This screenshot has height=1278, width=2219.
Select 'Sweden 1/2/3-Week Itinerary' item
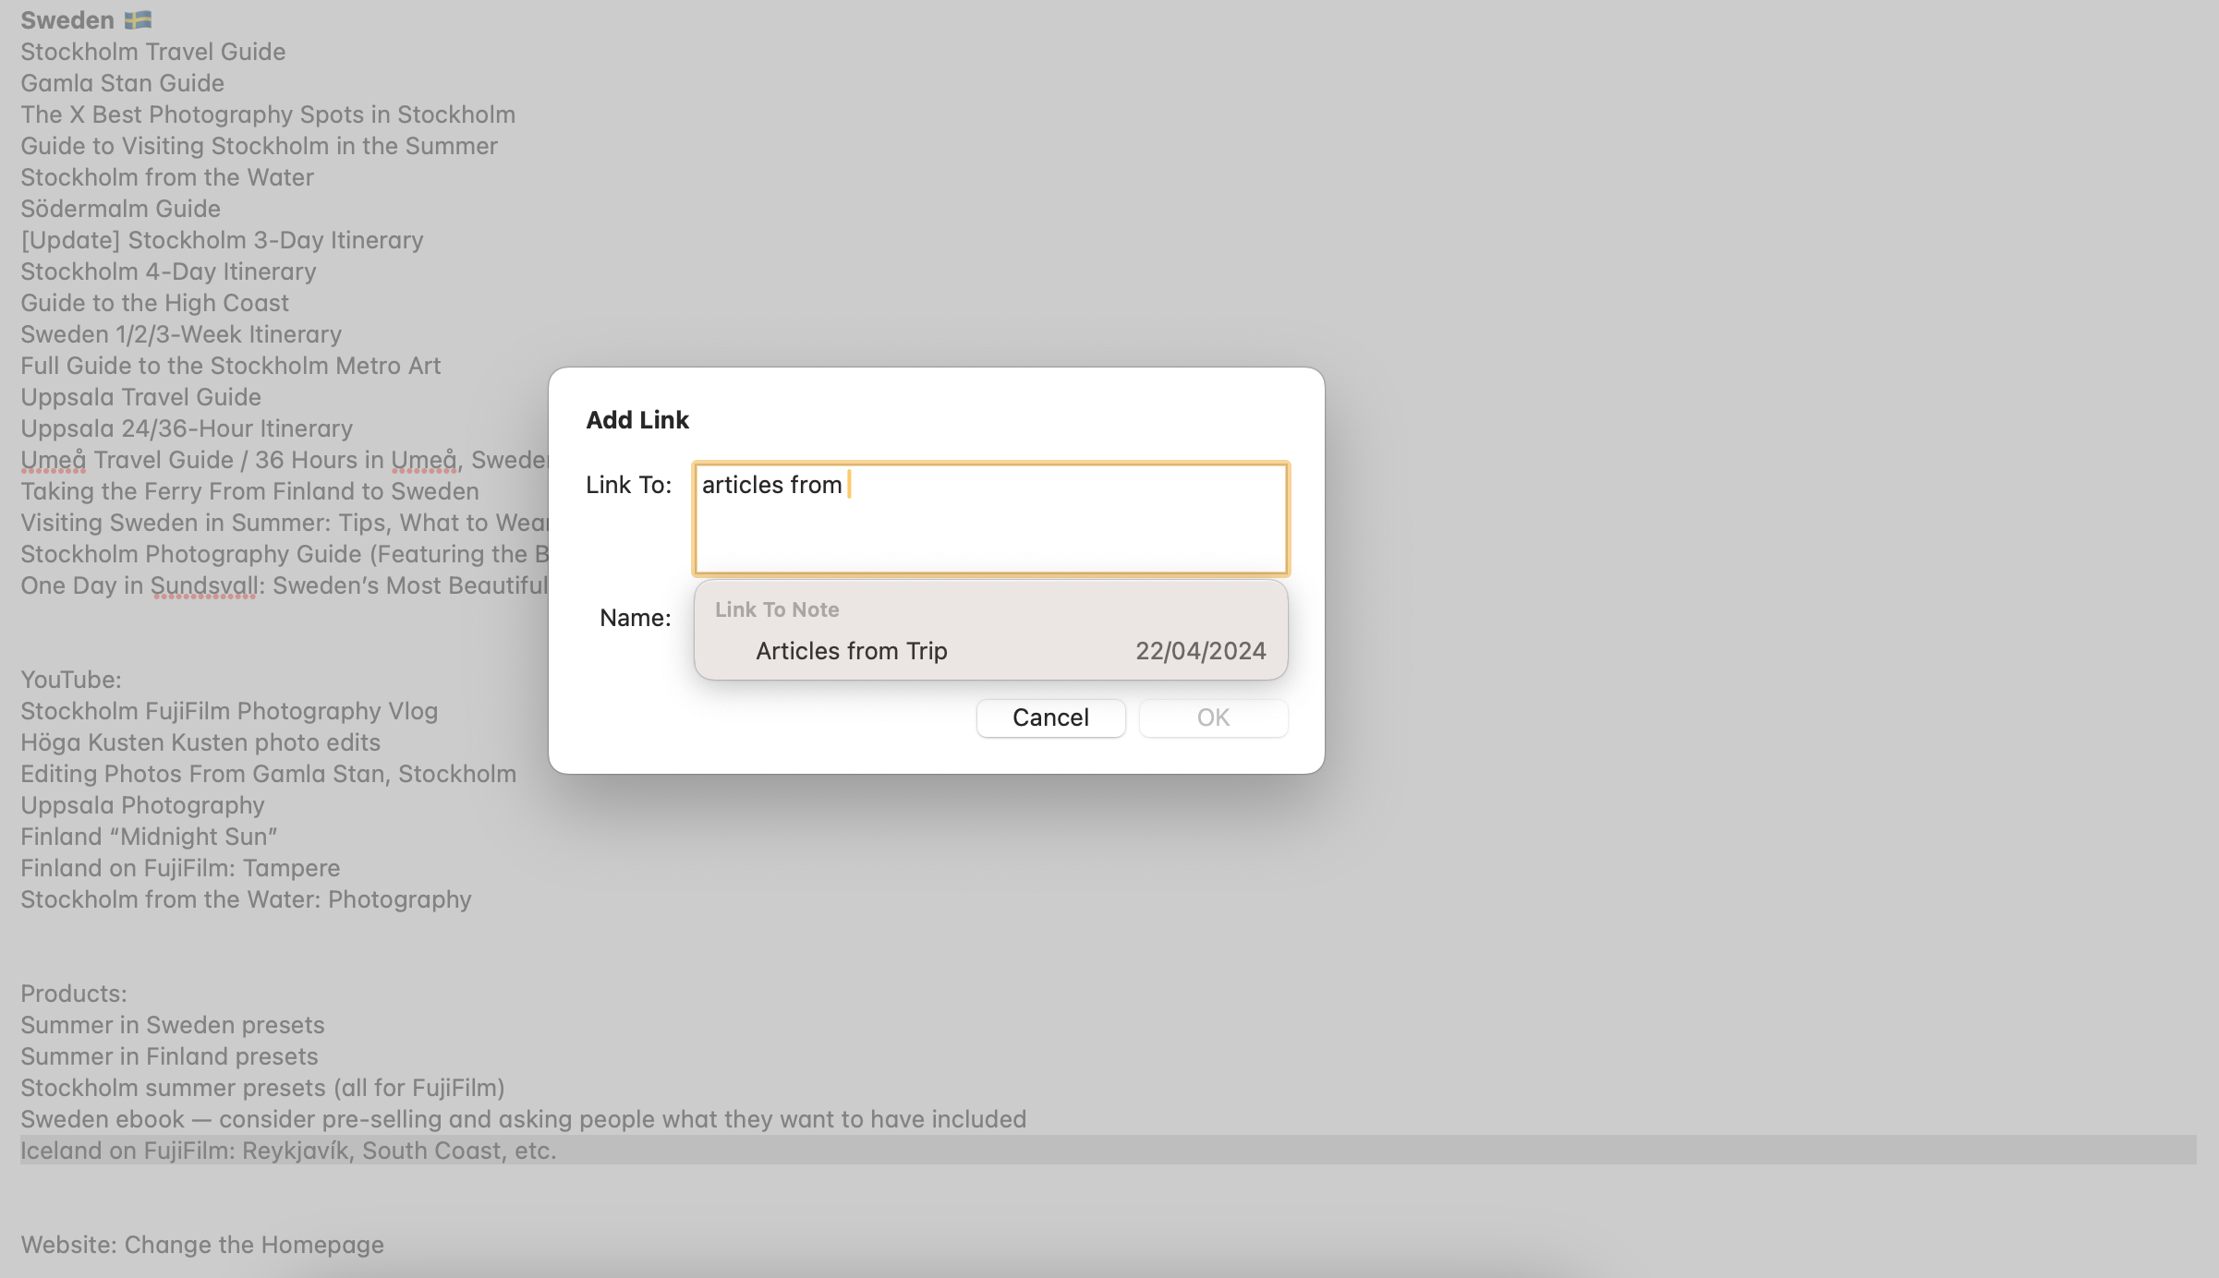tap(181, 335)
